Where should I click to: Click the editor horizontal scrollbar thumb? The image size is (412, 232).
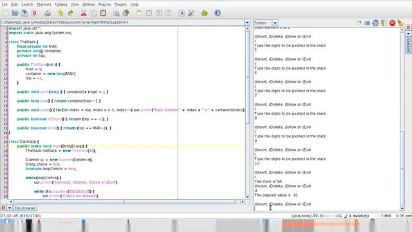[x=124, y=202]
